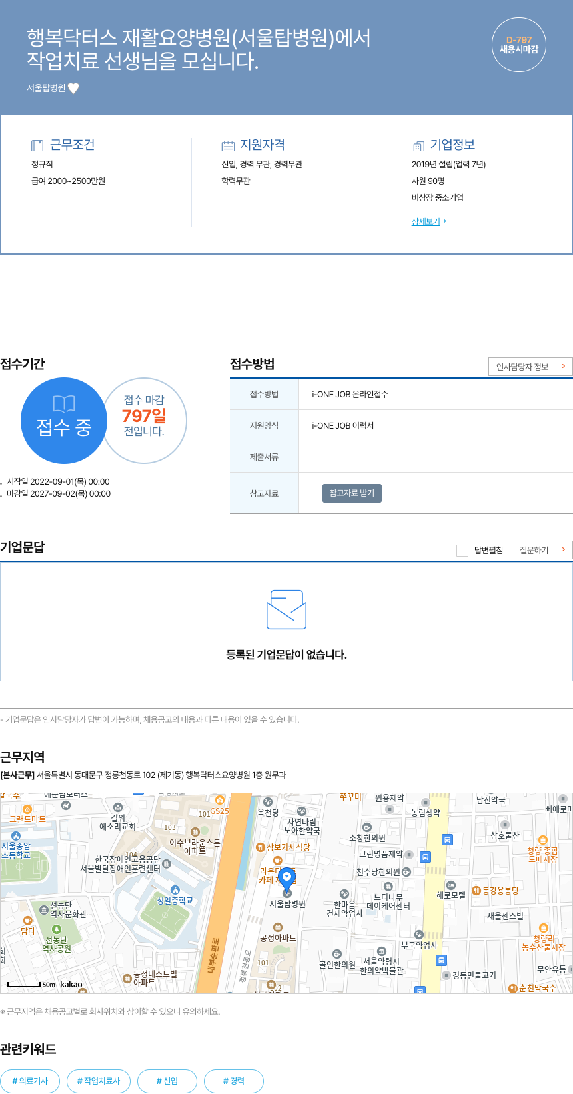Open 상세보기 company details link
The height and width of the screenshot is (1094, 573).
click(426, 221)
